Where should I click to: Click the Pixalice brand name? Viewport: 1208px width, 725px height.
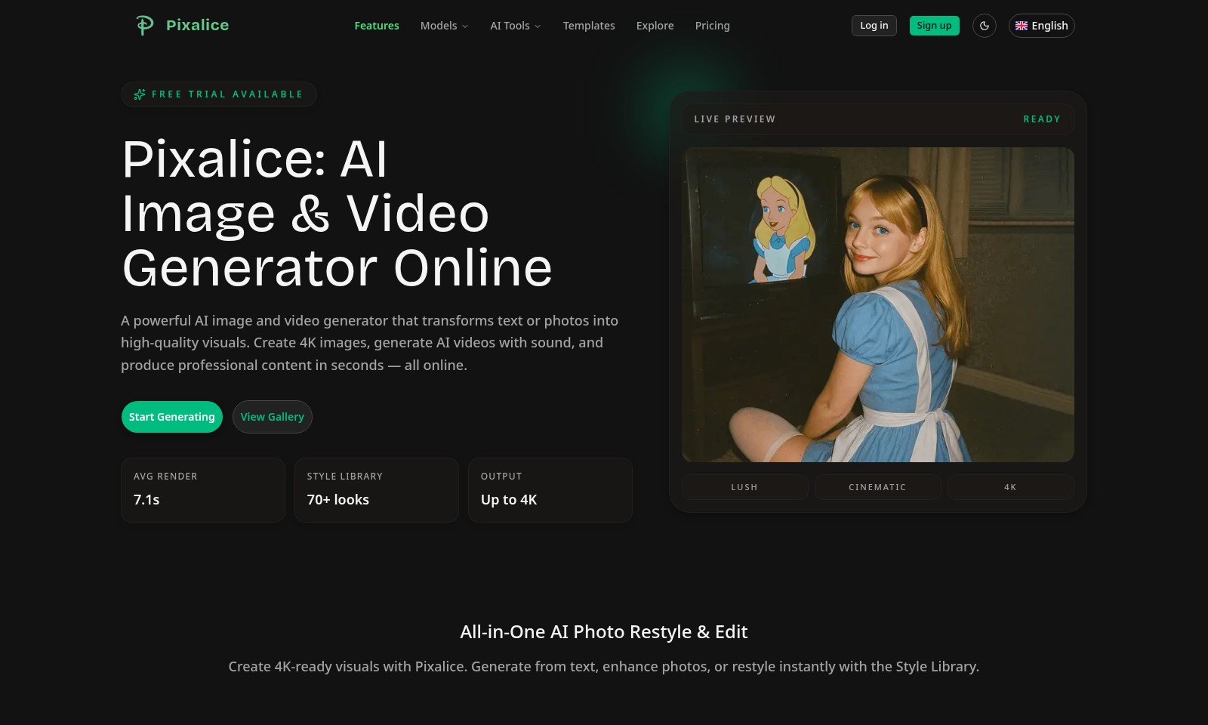click(x=197, y=25)
